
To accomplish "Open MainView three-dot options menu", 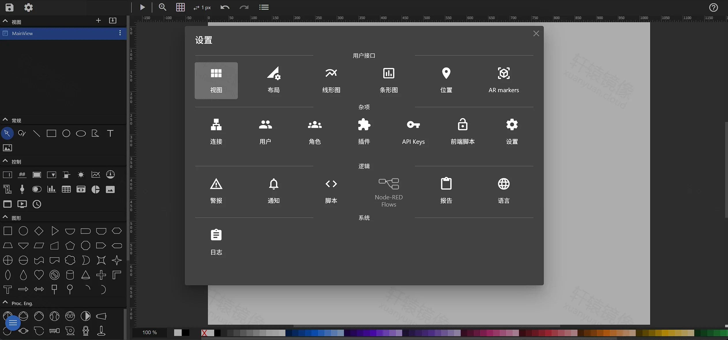I will tap(120, 33).
